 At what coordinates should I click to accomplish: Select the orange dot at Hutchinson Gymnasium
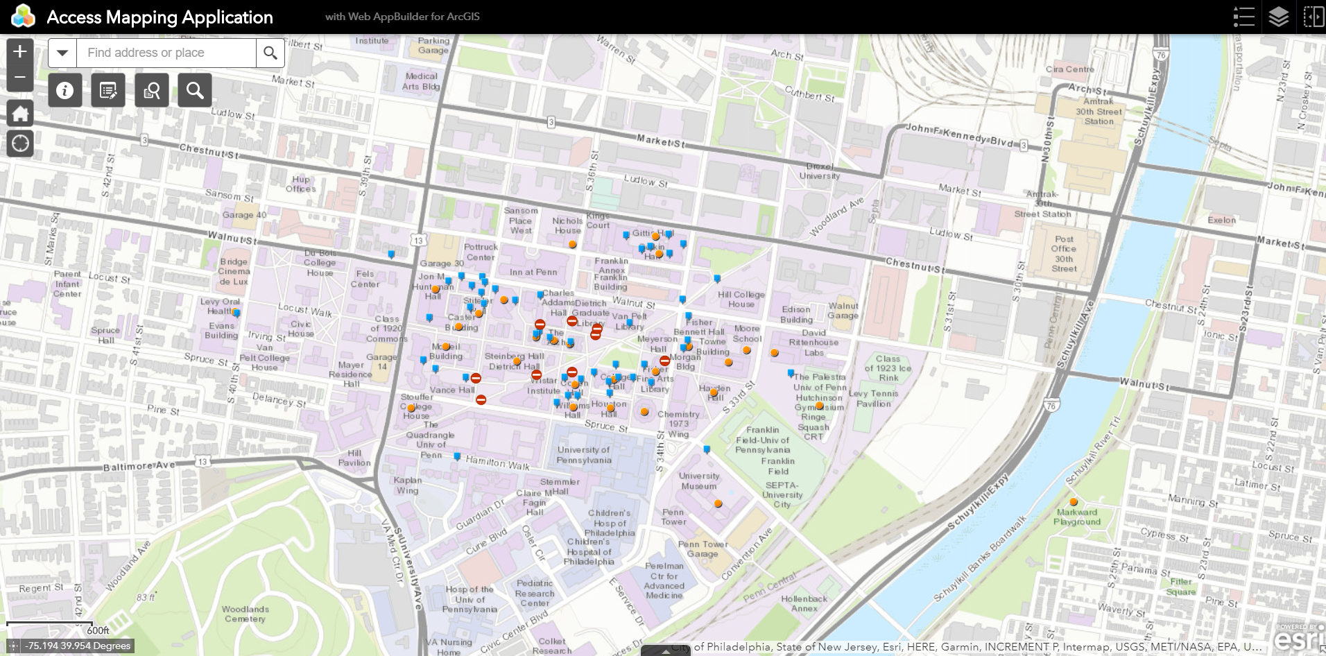819,406
